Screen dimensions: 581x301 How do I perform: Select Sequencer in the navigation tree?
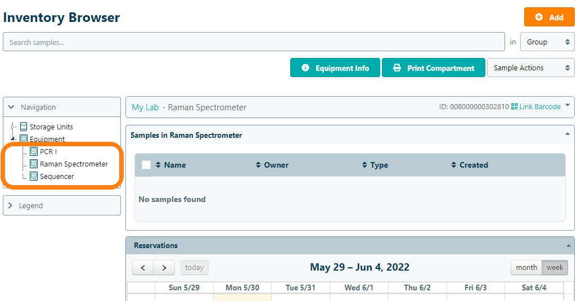click(x=57, y=177)
